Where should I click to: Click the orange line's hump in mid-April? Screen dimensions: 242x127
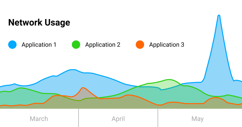pyautogui.click(x=128, y=95)
